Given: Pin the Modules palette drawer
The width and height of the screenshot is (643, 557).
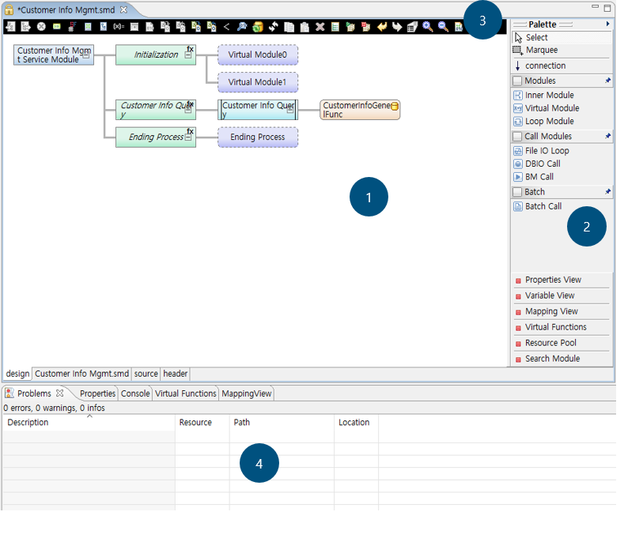Looking at the screenshot, I should [x=607, y=81].
